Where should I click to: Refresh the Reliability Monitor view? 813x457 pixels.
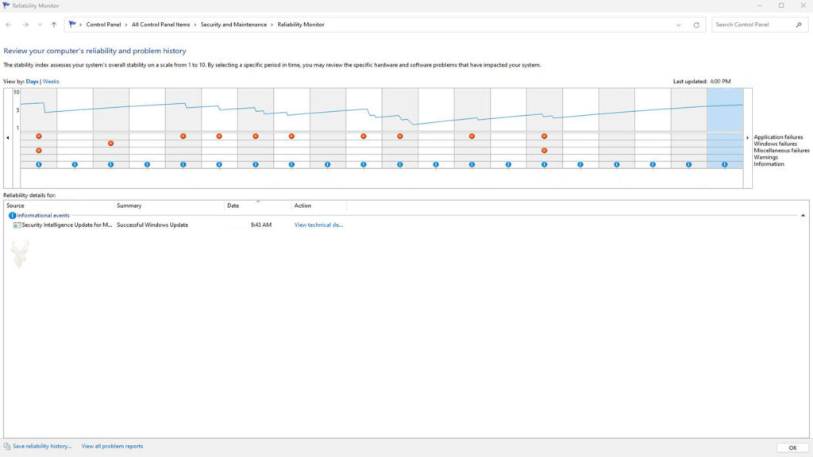[x=696, y=25]
